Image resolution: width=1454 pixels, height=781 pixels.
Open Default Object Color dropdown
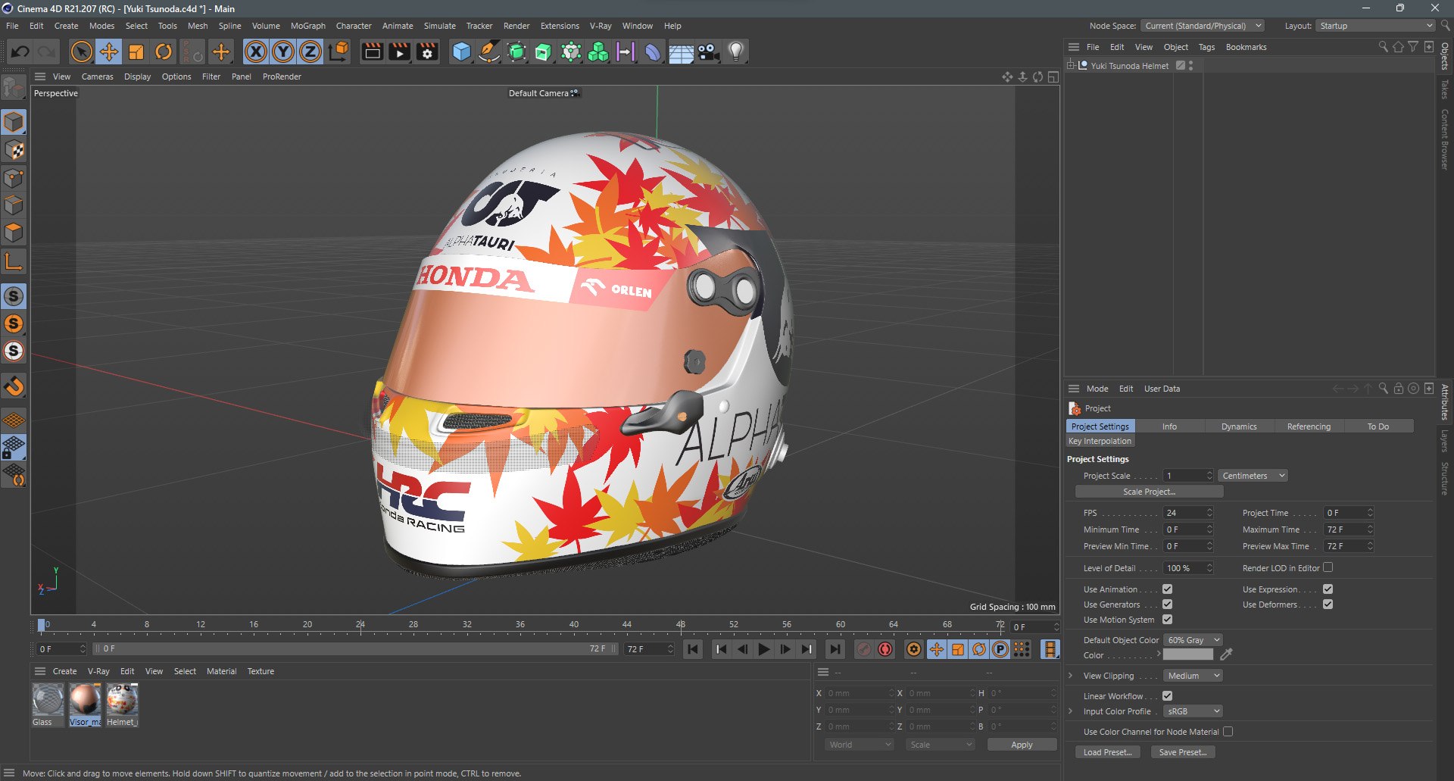click(x=1193, y=640)
